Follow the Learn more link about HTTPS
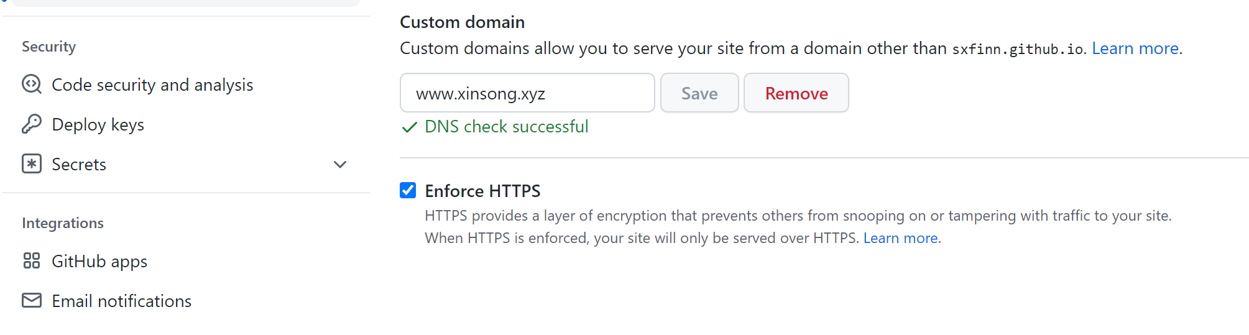This screenshot has height=335, width=1249. tap(900, 238)
